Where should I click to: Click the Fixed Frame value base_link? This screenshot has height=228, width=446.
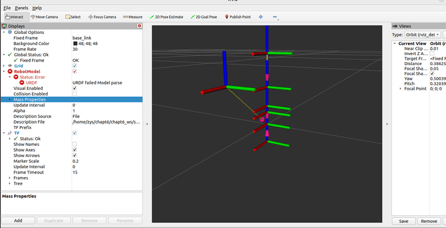[x=82, y=38]
